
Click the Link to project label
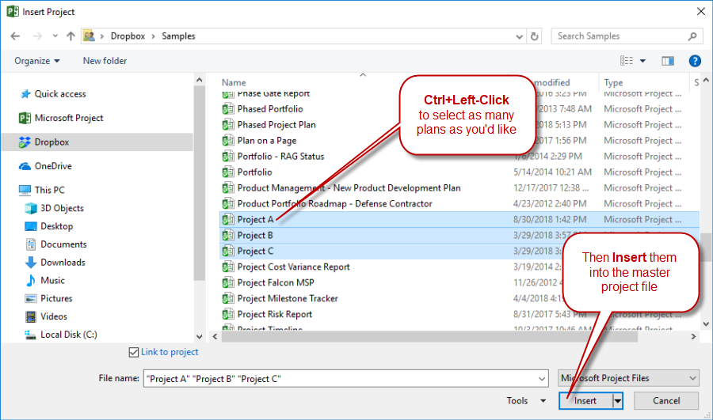point(170,352)
